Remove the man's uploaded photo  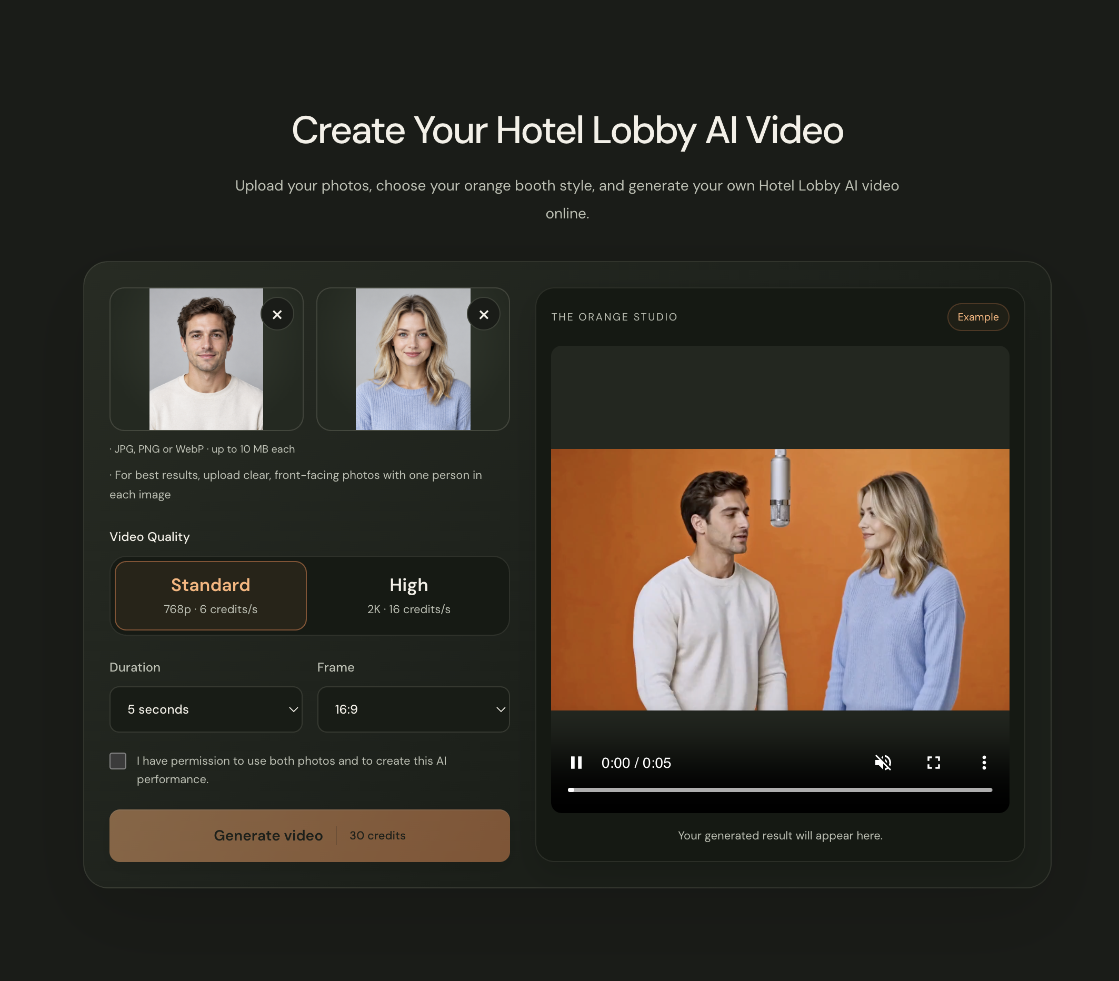click(x=277, y=314)
